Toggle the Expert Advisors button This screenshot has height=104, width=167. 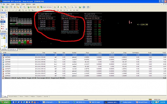46,7
